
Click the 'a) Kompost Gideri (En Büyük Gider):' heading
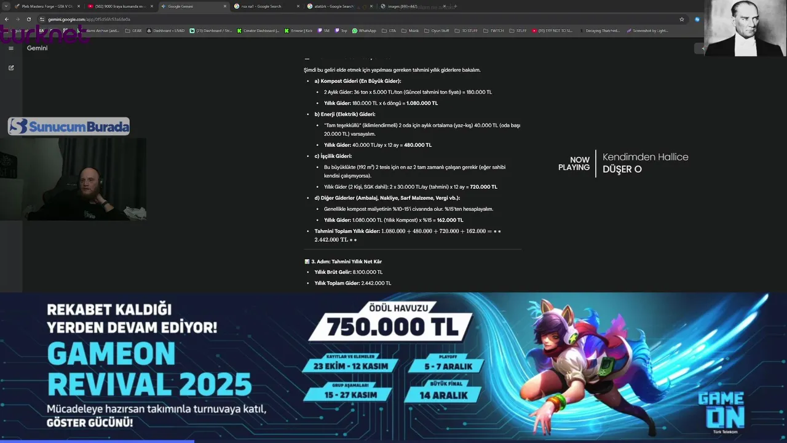point(358,81)
